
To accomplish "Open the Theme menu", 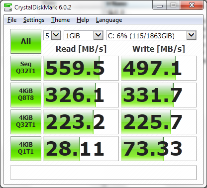I will 60,20.
